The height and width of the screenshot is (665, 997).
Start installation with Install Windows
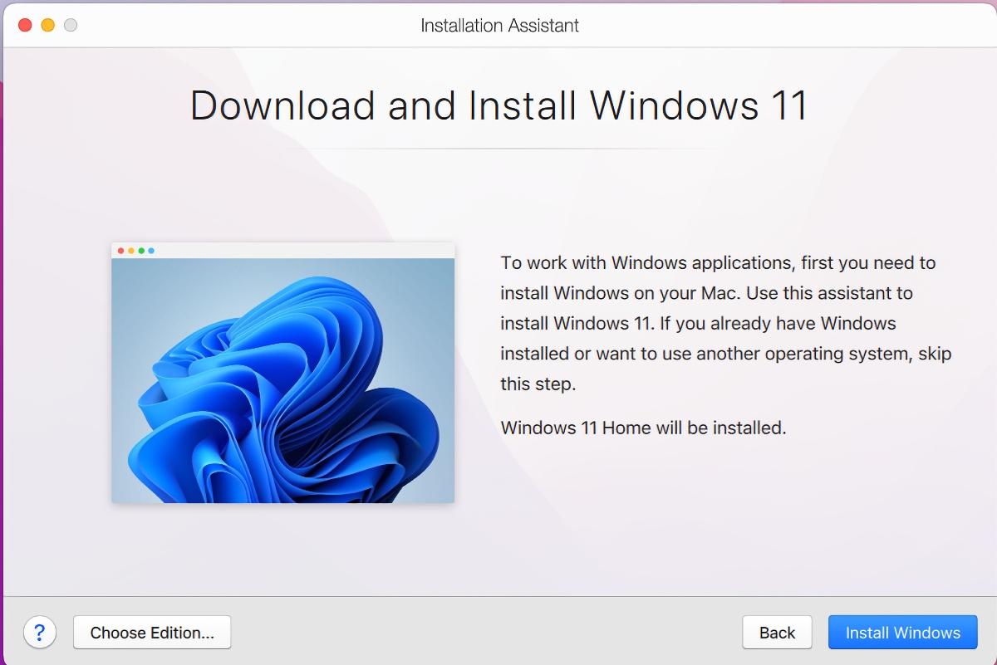902,633
